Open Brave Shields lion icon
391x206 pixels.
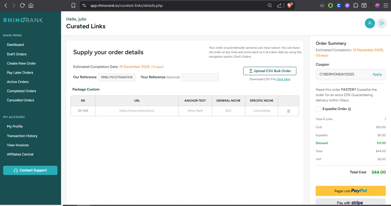tap(289, 5)
